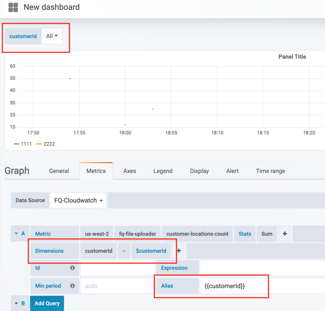Image resolution: width=325 pixels, height=311 pixels.
Task: Click into the Expression input field
Action: [x=262, y=268]
